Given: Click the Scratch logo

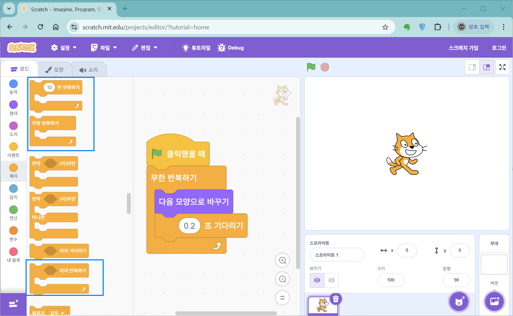Looking at the screenshot, I should click(x=22, y=47).
